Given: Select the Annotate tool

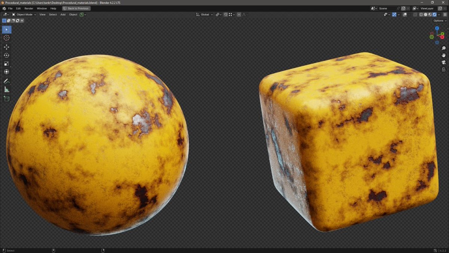Looking at the screenshot, I should [x=6, y=81].
